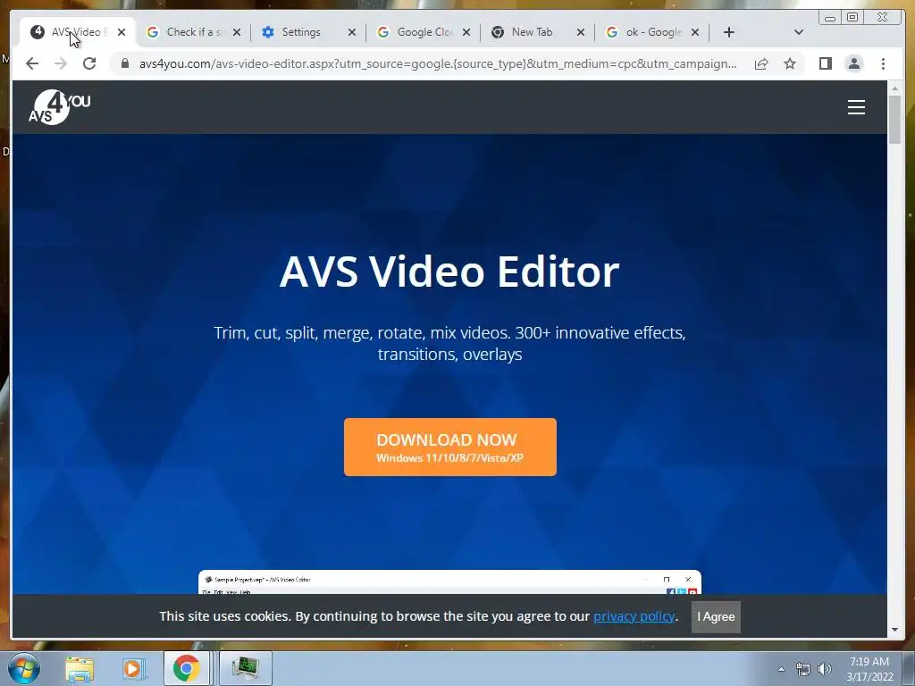The height and width of the screenshot is (686, 915).
Task: Click the scrollbar down arrow
Action: click(895, 630)
